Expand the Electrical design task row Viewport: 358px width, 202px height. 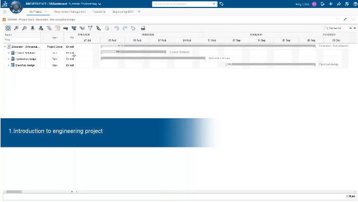(x=8, y=65)
